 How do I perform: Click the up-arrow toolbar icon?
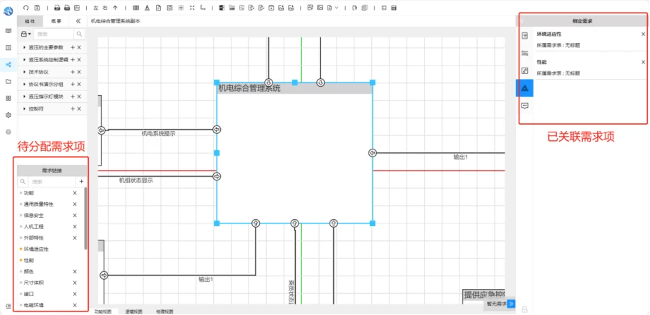click(115, 8)
